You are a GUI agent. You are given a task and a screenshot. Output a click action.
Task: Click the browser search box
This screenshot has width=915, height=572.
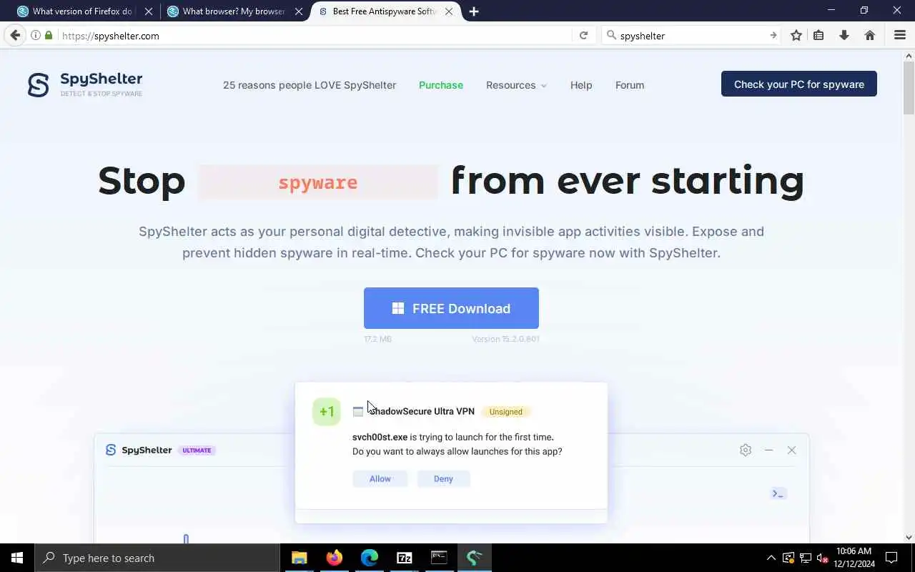tap(690, 35)
